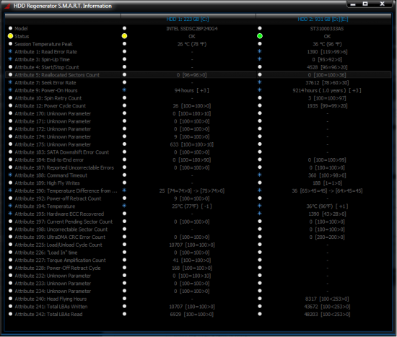Click the 4528 [96=96>20] Start/Stop value
Image resolution: width=397 pixels, height=337 pixels.
click(327, 67)
